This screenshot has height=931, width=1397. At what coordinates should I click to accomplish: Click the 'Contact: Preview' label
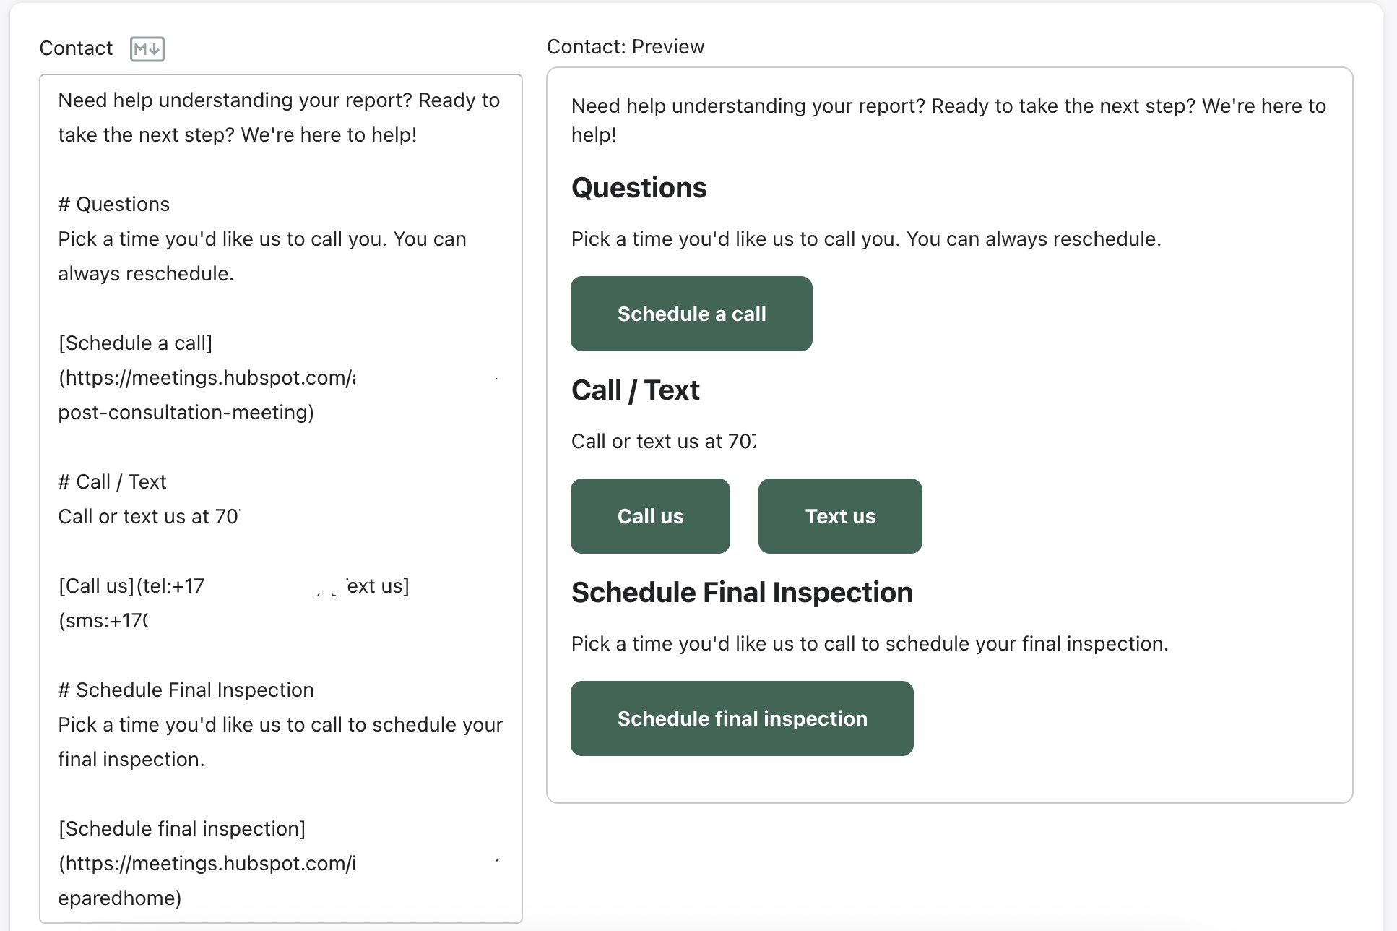tap(626, 46)
